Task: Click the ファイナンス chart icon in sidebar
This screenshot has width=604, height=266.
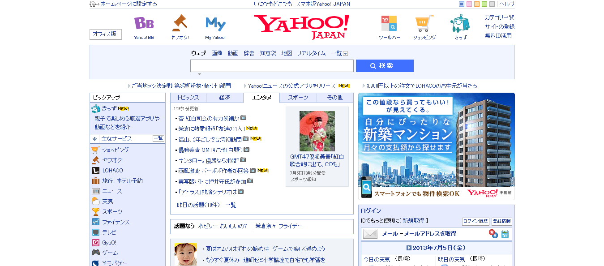Action: (95, 222)
